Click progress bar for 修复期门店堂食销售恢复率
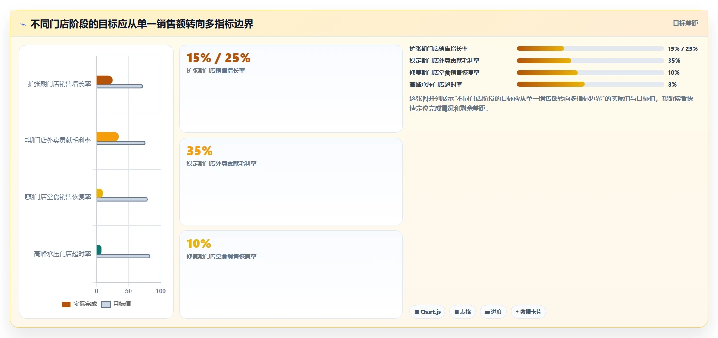 coord(590,73)
